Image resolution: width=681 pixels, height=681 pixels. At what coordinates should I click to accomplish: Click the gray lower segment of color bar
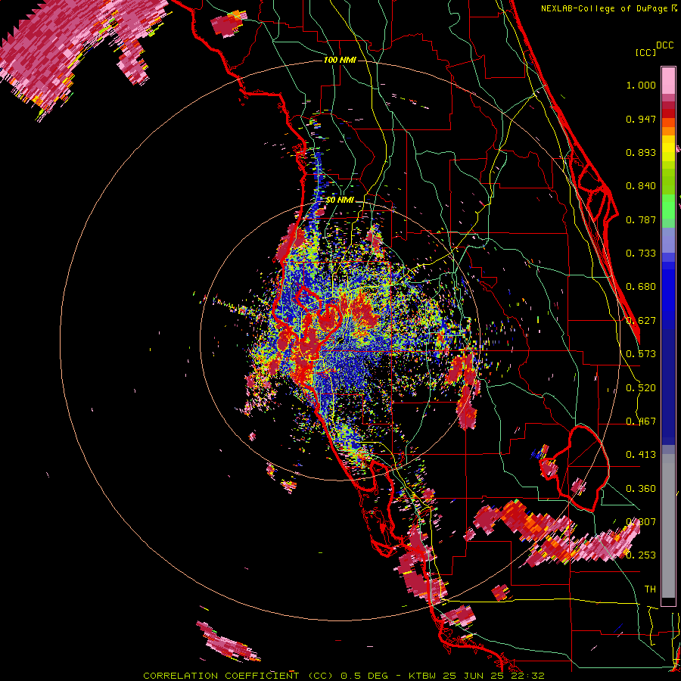click(668, 526)
